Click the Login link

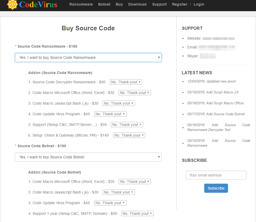199,4
